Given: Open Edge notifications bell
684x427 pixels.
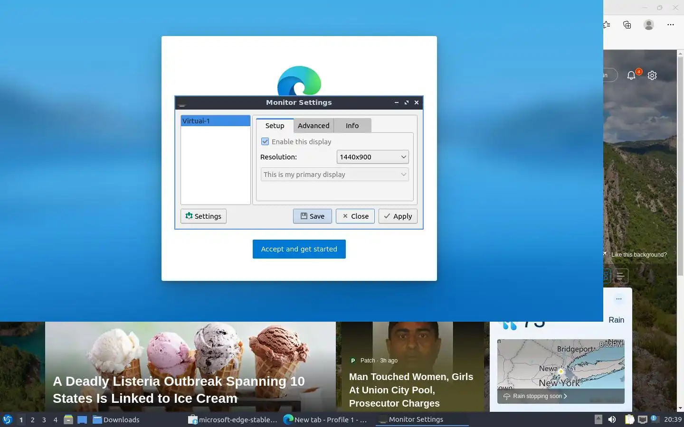Looking at the screenshot, I should (631, 75).
